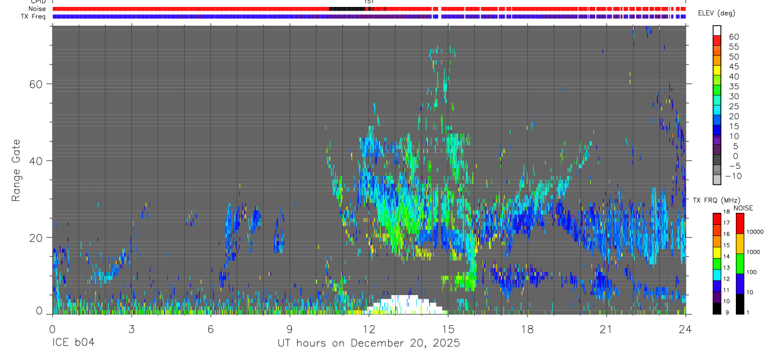Click the x-axis hour tick label '12'
771x356 pixels.
click(369, 329)
